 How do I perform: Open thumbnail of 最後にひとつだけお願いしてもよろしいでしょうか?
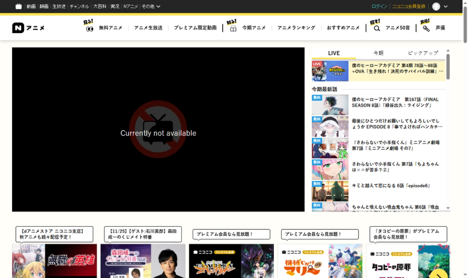[330, 127]
